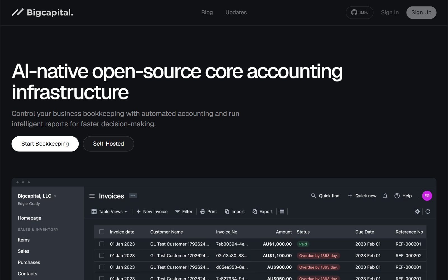This screenshot has height=280, width=448.
Task: Open the ellipsis menu next to Invoices title
Action: 133,195
